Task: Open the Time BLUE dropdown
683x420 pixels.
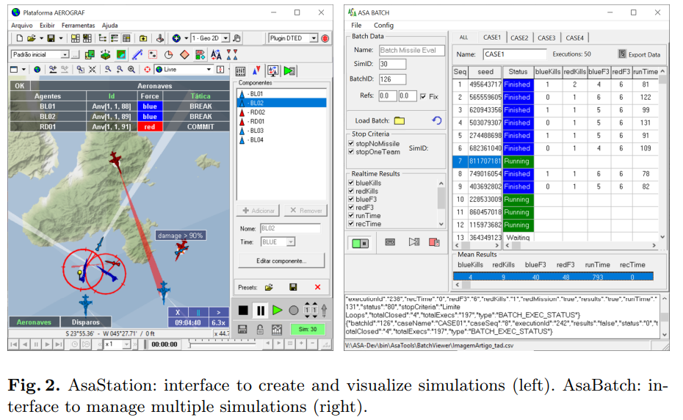Action: coord(291,242)
